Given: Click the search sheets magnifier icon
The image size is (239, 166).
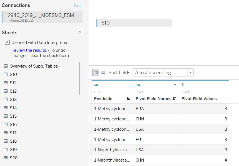Looking at the screenshot, I should pos(79,33).
